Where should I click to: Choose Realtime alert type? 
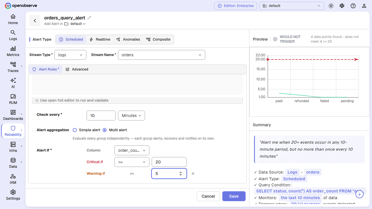coord(100,39)
